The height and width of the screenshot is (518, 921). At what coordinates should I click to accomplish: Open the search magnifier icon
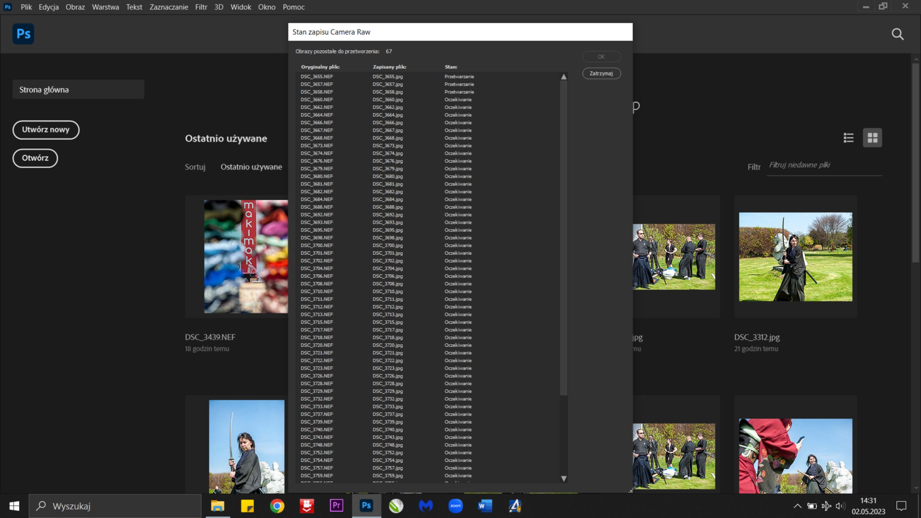tap(897, 34)
